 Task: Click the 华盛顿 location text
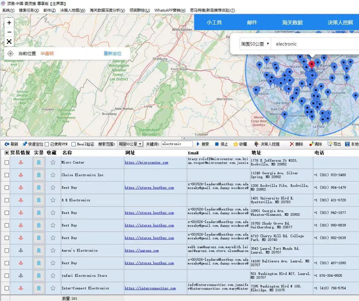47,53
